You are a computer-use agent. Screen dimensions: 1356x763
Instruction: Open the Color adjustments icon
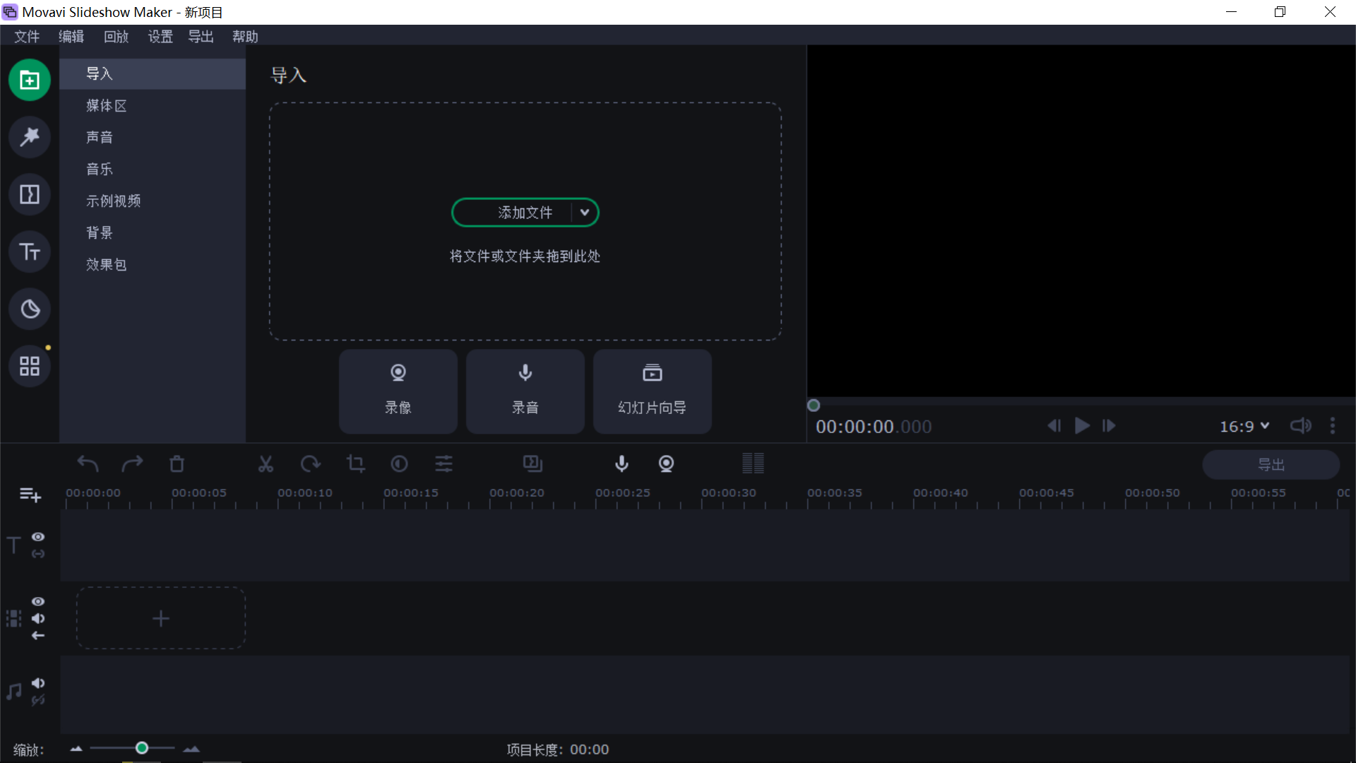click(399, 464)
